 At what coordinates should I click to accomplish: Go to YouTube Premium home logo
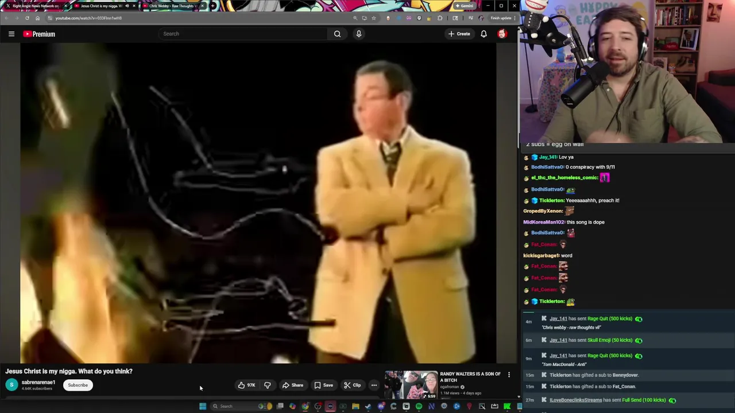tap(39, 34)
